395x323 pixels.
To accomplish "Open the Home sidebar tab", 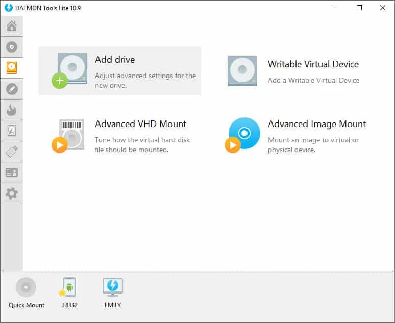I will (11, 26).
